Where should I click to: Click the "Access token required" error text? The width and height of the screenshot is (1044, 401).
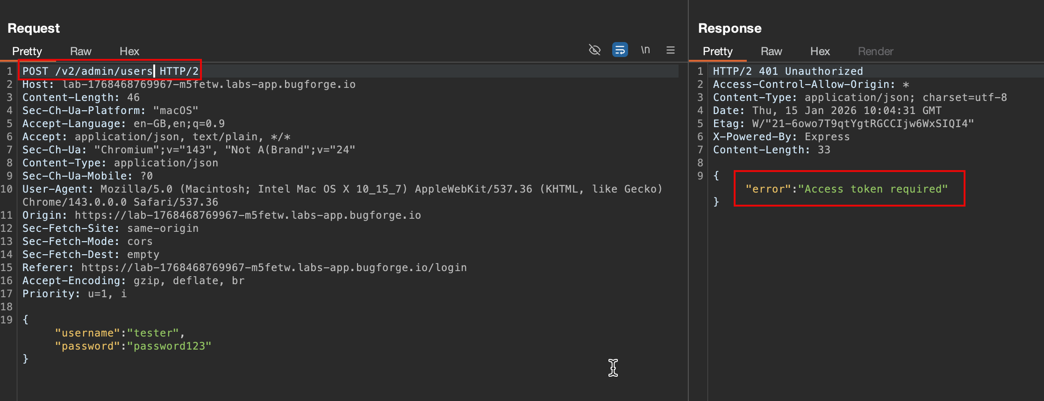(x=872, y=189)
